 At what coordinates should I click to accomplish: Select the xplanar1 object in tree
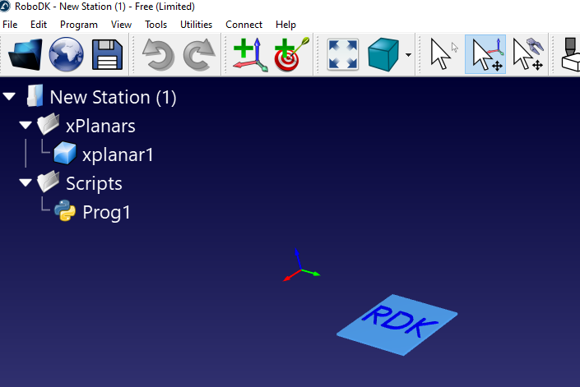pos(118,154)
